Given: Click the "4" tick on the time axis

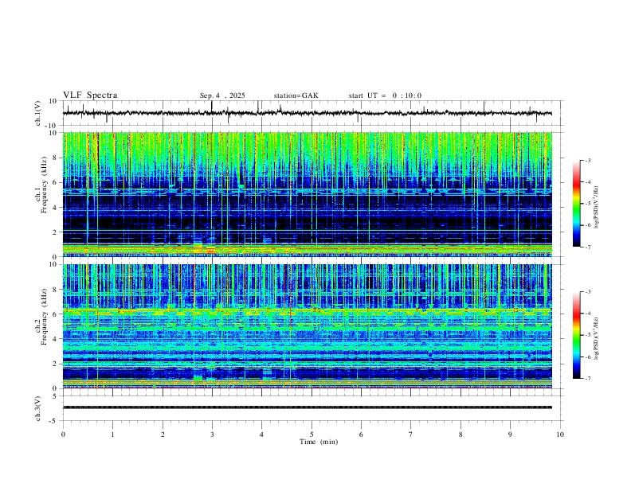Looking at the screenshot, I should 262,434.
